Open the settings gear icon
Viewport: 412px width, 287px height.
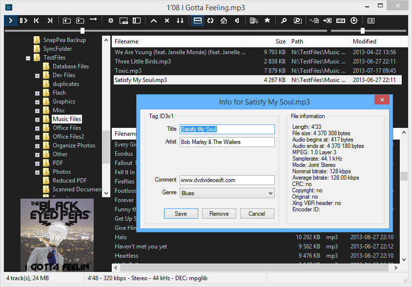(111, 20)
